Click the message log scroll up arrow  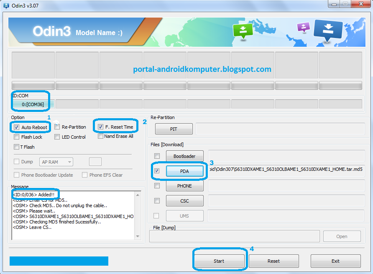pos(138,195)
